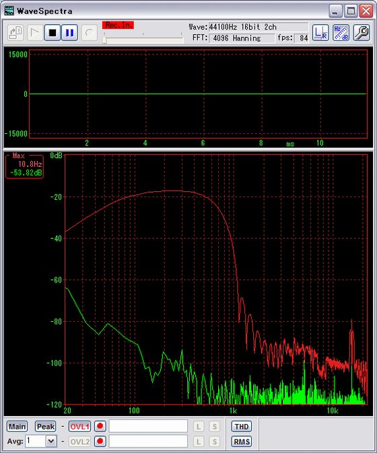Click the 1k frequency axis label
Viewport: 377px width, 453px height.
[x=233, y=411]
